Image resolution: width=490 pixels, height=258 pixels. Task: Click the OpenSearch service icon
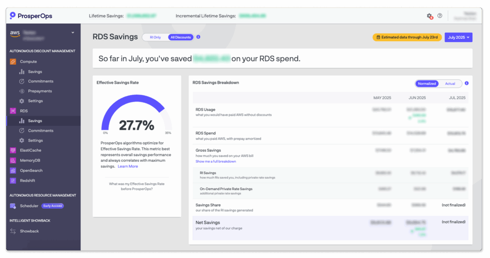pyautogui.click(x=13, y=170)
